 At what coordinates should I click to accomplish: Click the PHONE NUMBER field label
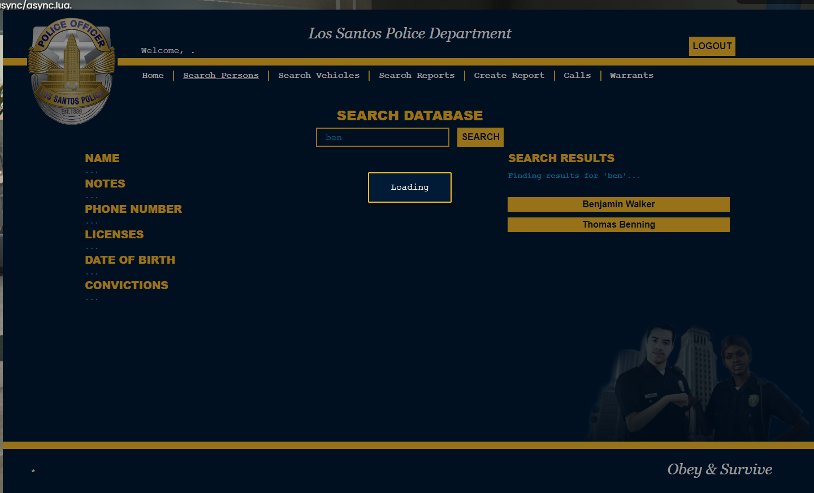pos(133,210)
